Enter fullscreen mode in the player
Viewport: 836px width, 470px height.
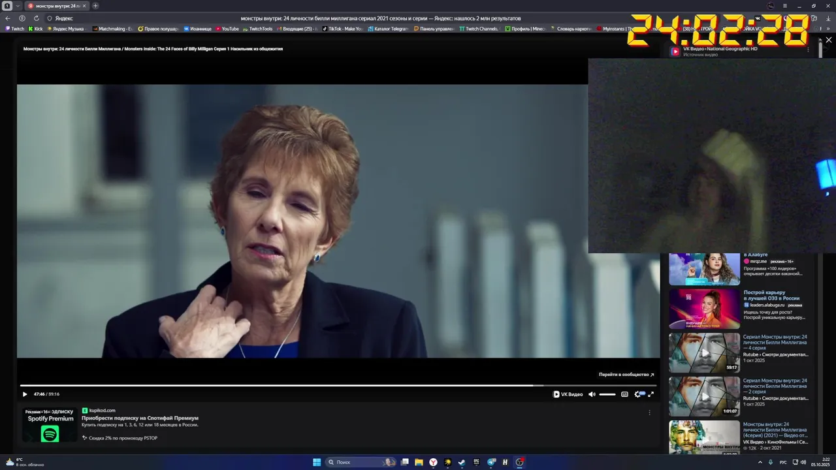(651, 394)
